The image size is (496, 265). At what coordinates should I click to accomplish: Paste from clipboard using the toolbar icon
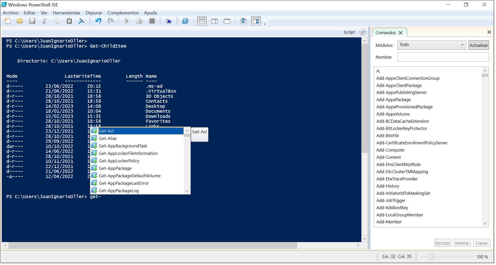[x=69, y=21]
